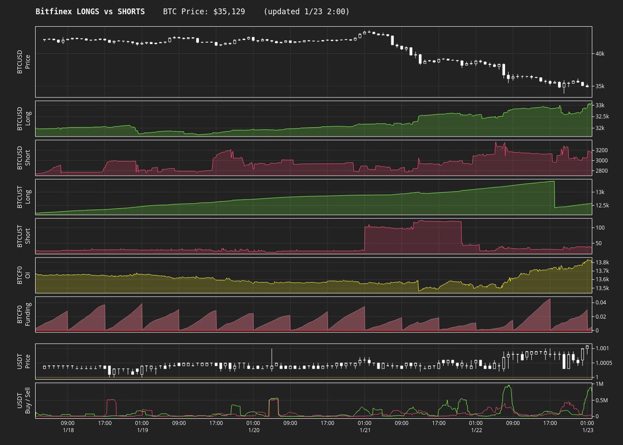Click the "1/21" date label on time axis
Viewport: 623px width, 445px height.
point(365,430)
